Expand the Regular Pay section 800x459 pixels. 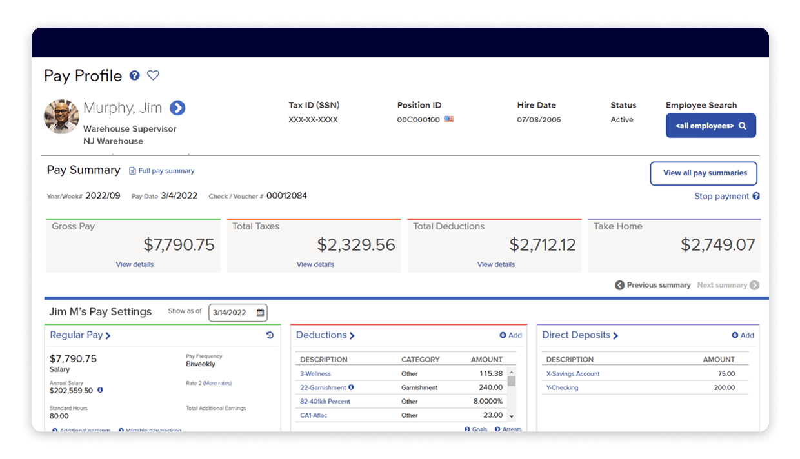point(81,335)
